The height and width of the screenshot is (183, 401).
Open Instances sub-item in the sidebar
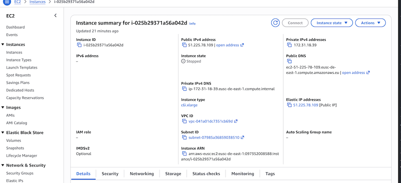(14, 53)
